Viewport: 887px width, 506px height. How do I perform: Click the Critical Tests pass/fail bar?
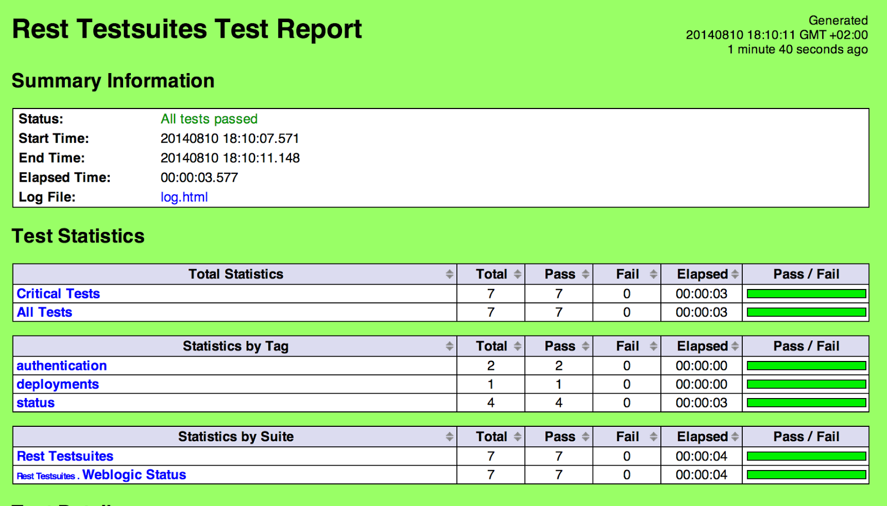click(806, 293)
